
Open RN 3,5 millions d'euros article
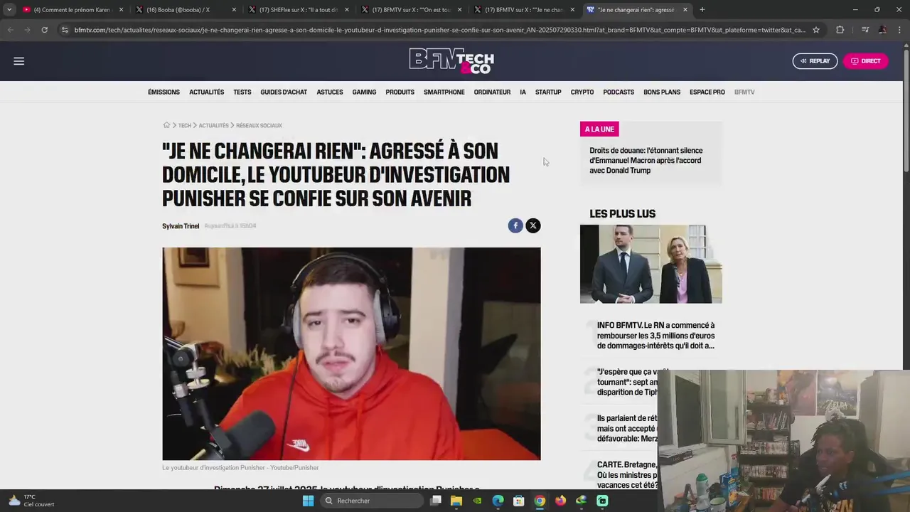click(x=656, y=336)
